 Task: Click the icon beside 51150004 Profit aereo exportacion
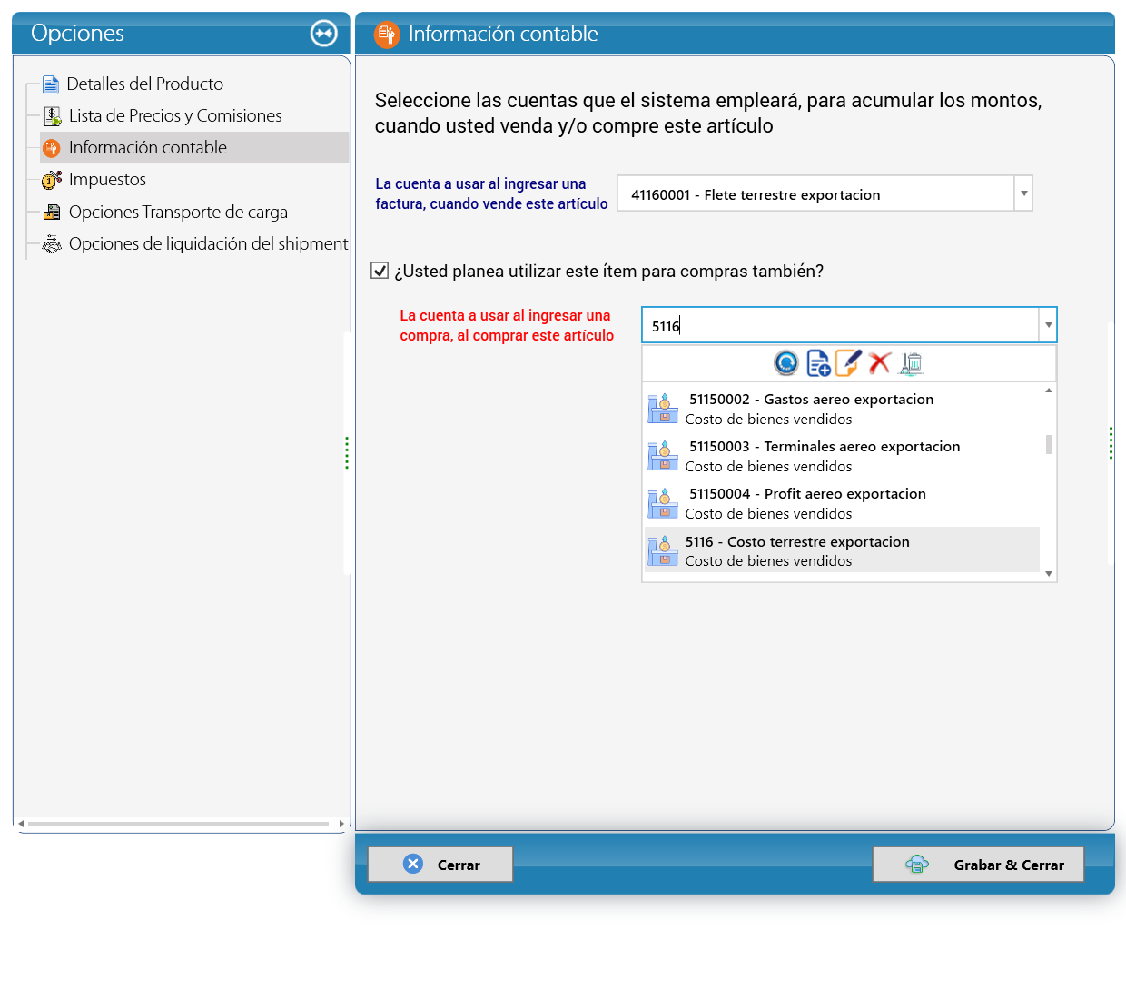(x=663, y=503)
